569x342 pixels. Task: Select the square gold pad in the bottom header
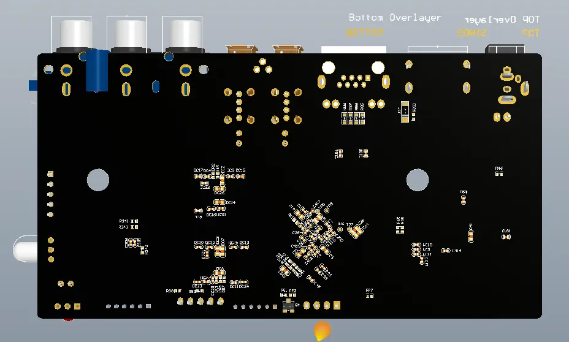(x=337, y=305)
